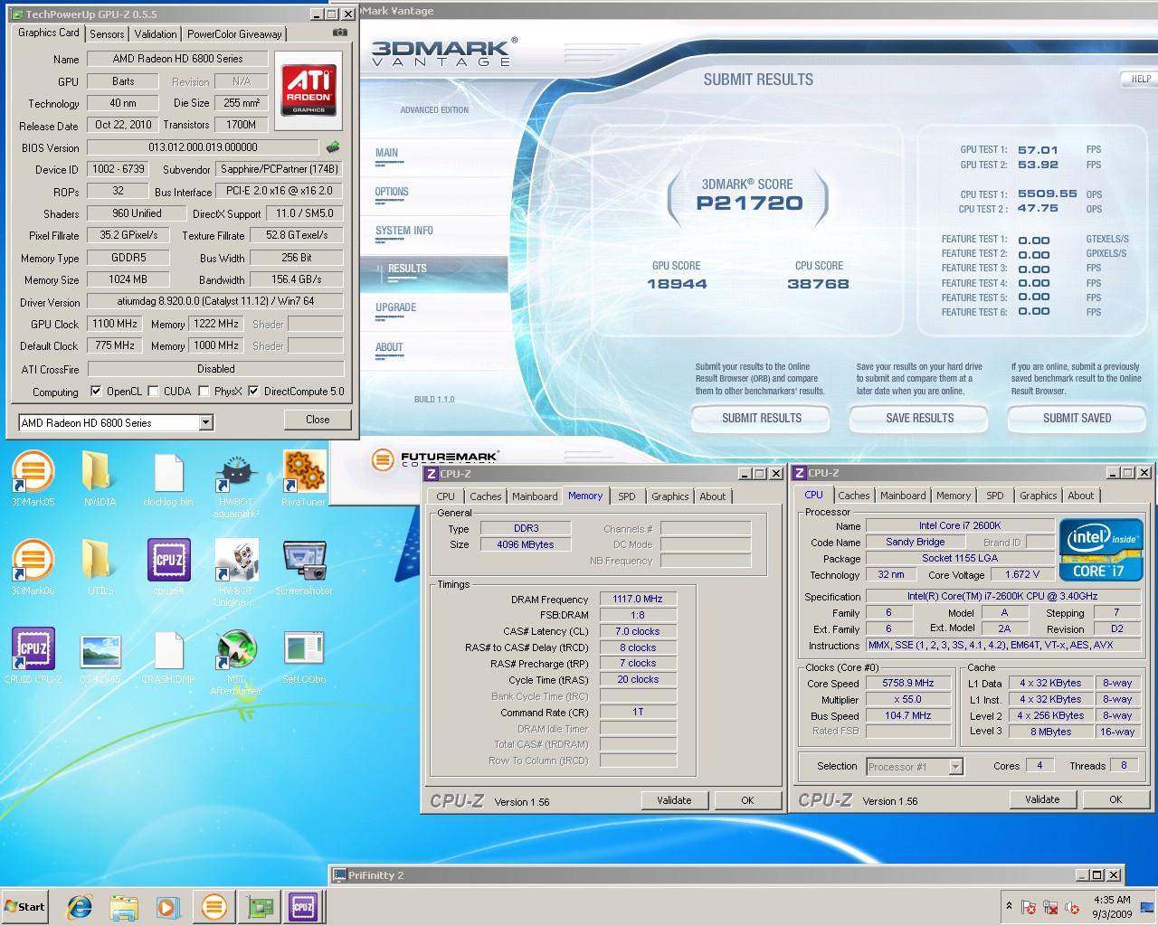Click the GPU Clock 1100 MHz field
Screen dimensions: 1158x926
coord(114,324)
